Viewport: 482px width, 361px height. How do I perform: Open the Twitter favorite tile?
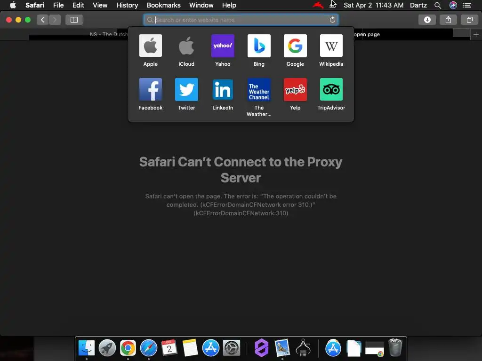pyautogui.click(x=186, y=89)
